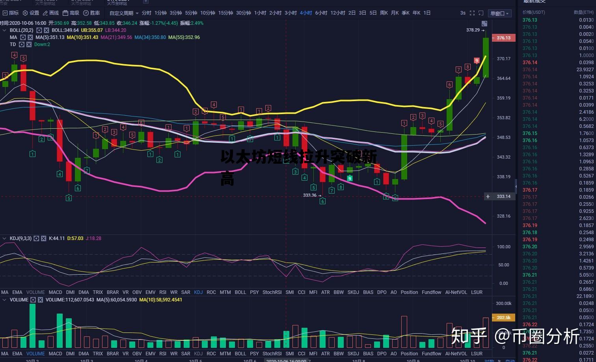Open KDJ(9,3,3) settings gear

click(x=36, y=238)
